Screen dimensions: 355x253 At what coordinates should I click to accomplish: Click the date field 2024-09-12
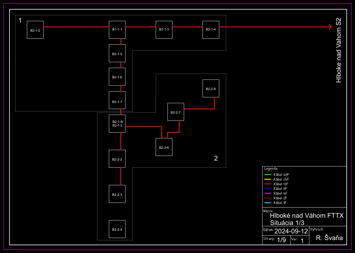point(291,231)
